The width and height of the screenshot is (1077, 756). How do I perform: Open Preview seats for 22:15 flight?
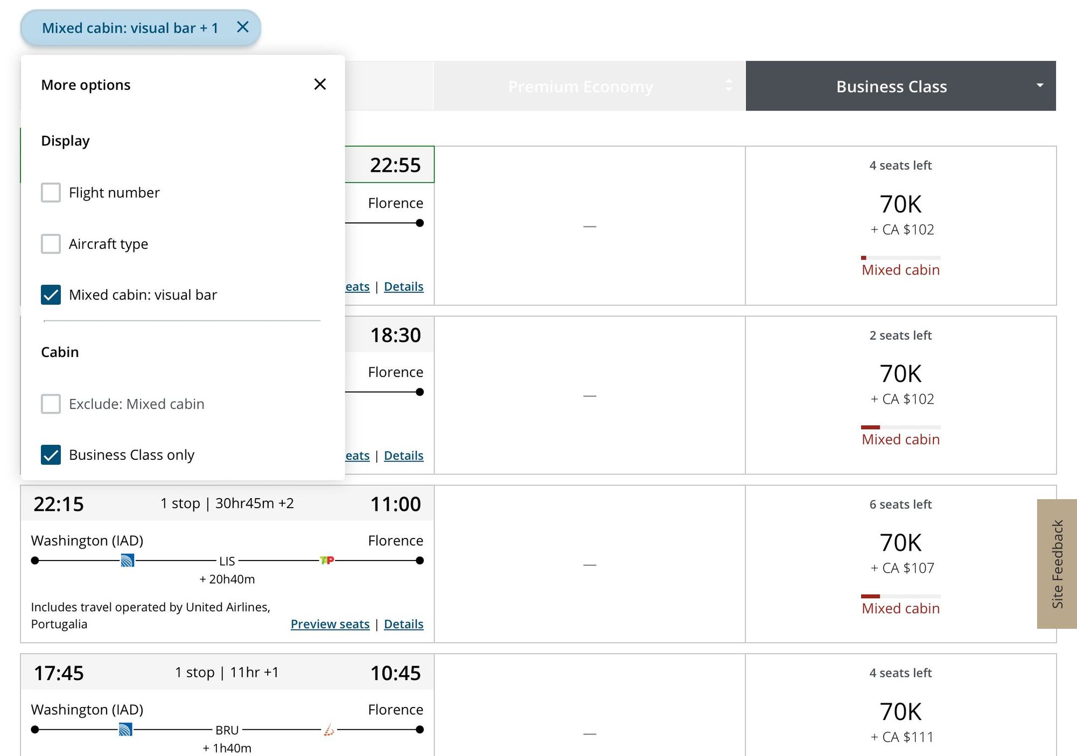click(330, 624)
